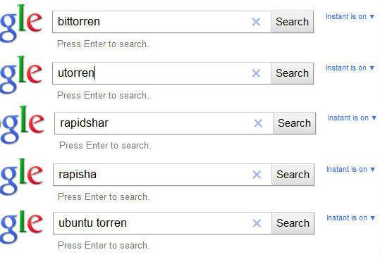Open 'Instant is on' dropdown by 'bittorren' search
The width and height of the screenshot is (380, 257).
click(350, 17)
